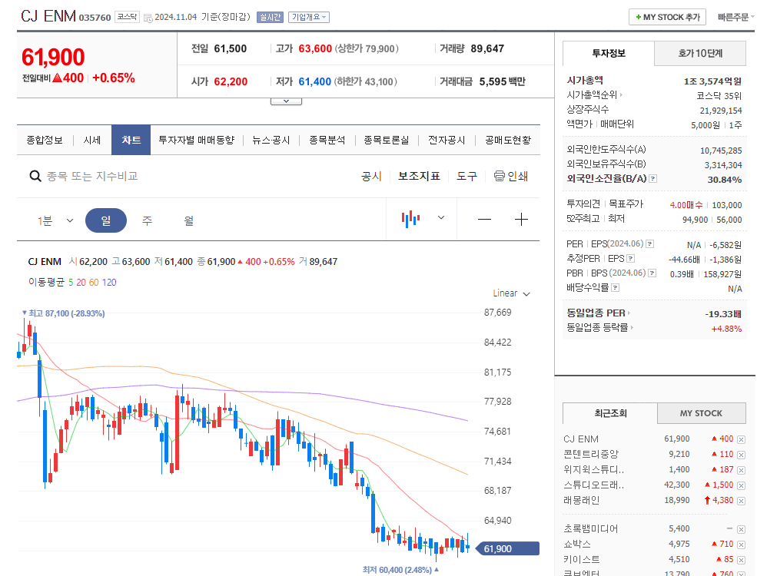Toggle 60-day moving average line
The width and height of the screenshot is (757, 576).
click(94, 282)
